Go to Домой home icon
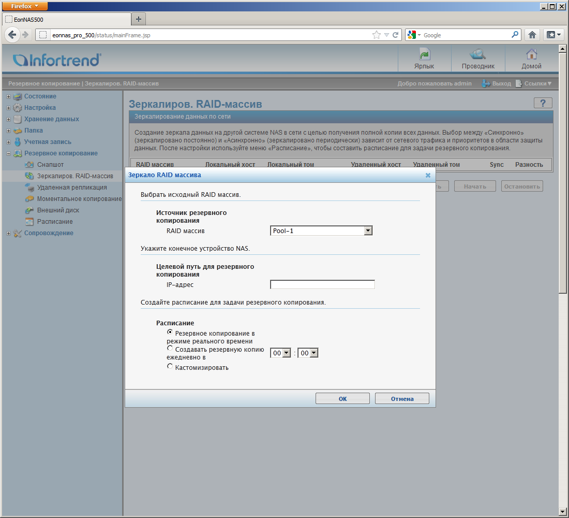The image size is (569, 518). tap(531, 54)
